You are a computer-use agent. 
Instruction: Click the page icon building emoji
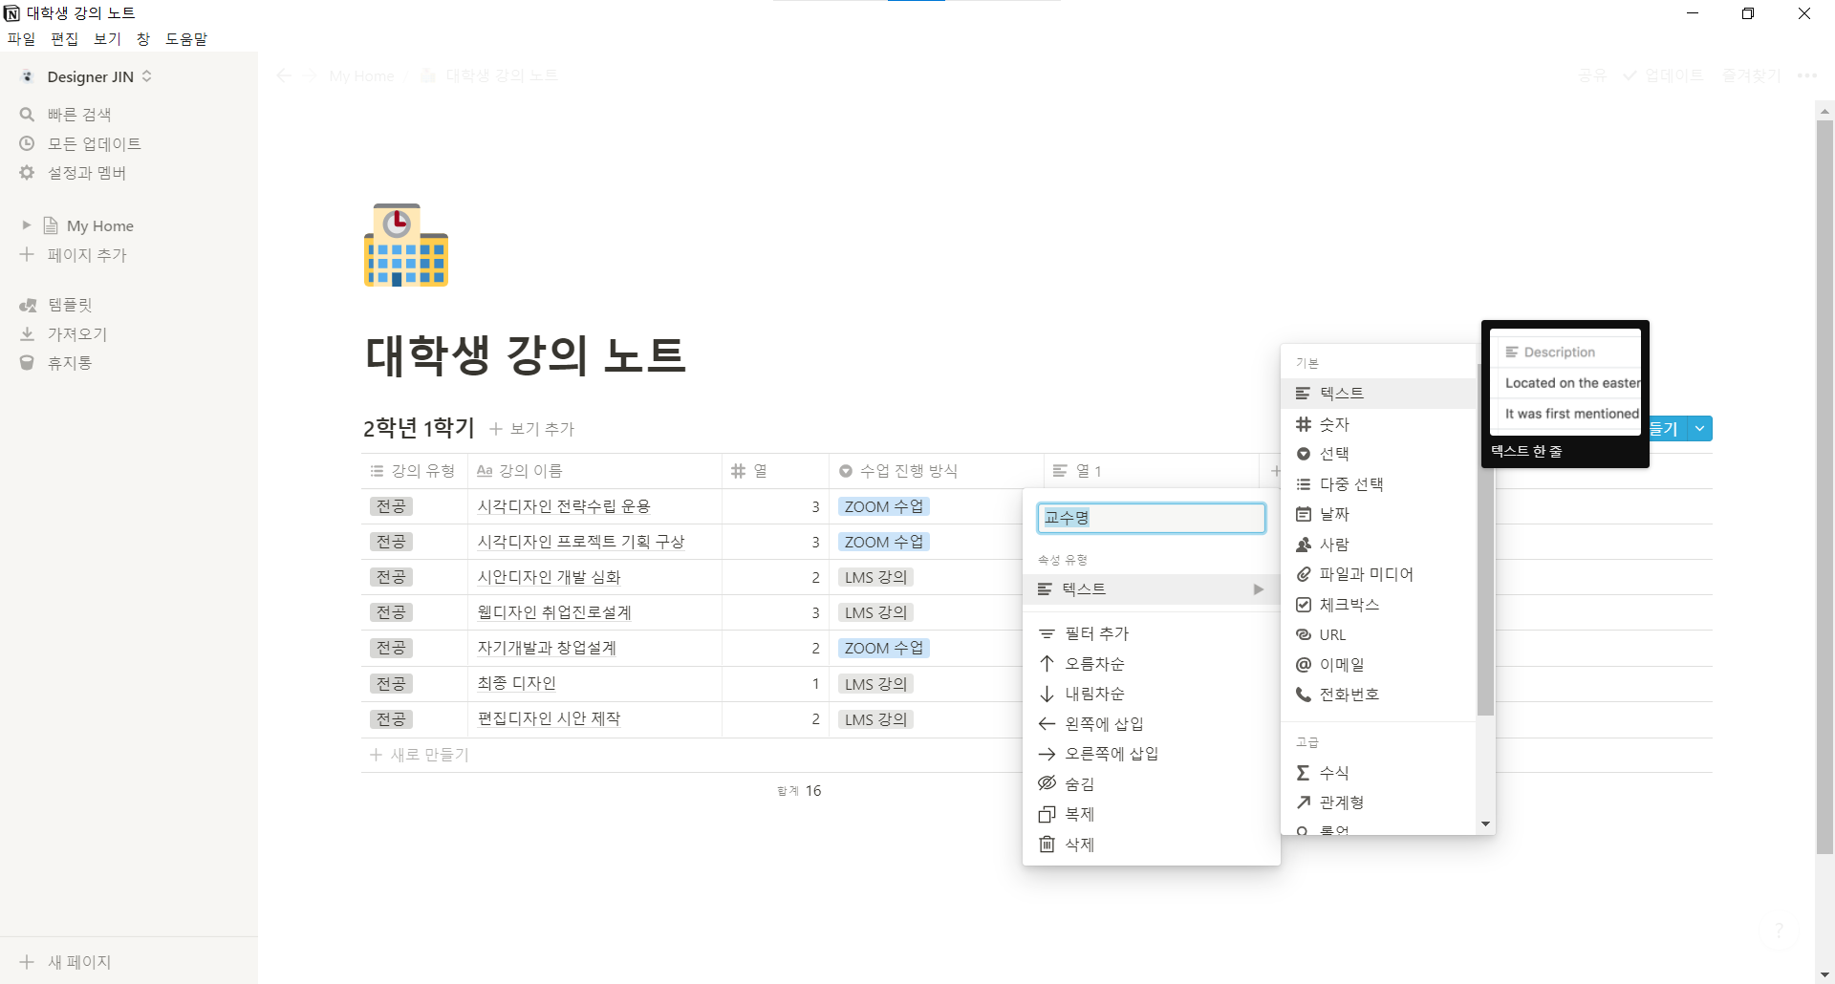(406, 245)
